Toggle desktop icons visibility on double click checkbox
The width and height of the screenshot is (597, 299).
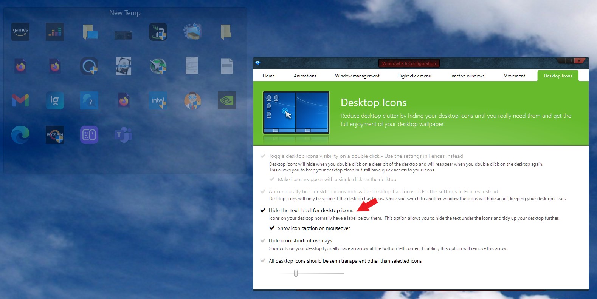263,156
